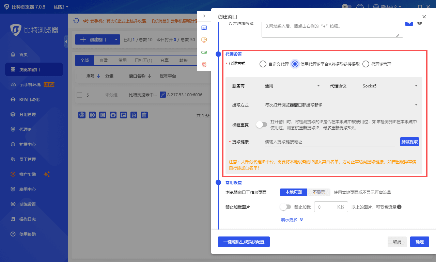Enable the 禁止加载图片 switch
Viewport: 436px width, 262px height.
tap(285, 207)
